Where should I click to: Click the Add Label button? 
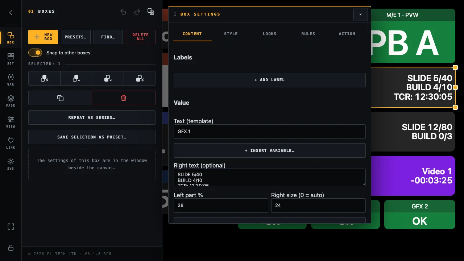pos(270,80)
